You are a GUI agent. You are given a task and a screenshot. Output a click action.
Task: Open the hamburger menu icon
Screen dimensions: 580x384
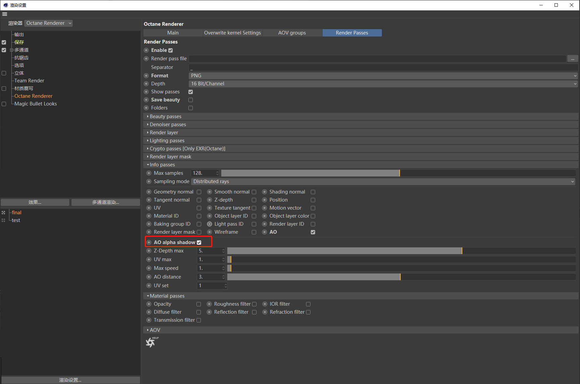5,14
